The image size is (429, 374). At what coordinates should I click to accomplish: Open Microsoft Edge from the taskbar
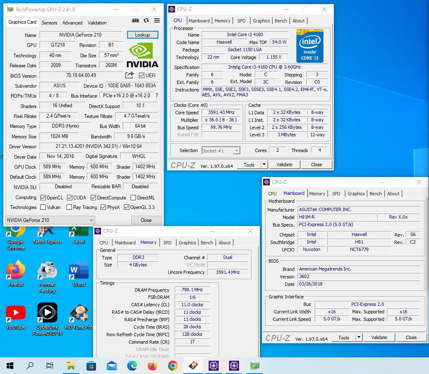coord(132,366)
